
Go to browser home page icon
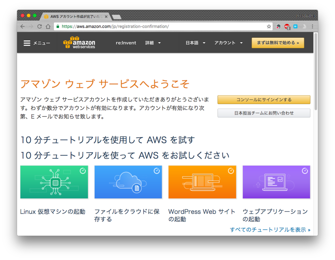(48, 26)
